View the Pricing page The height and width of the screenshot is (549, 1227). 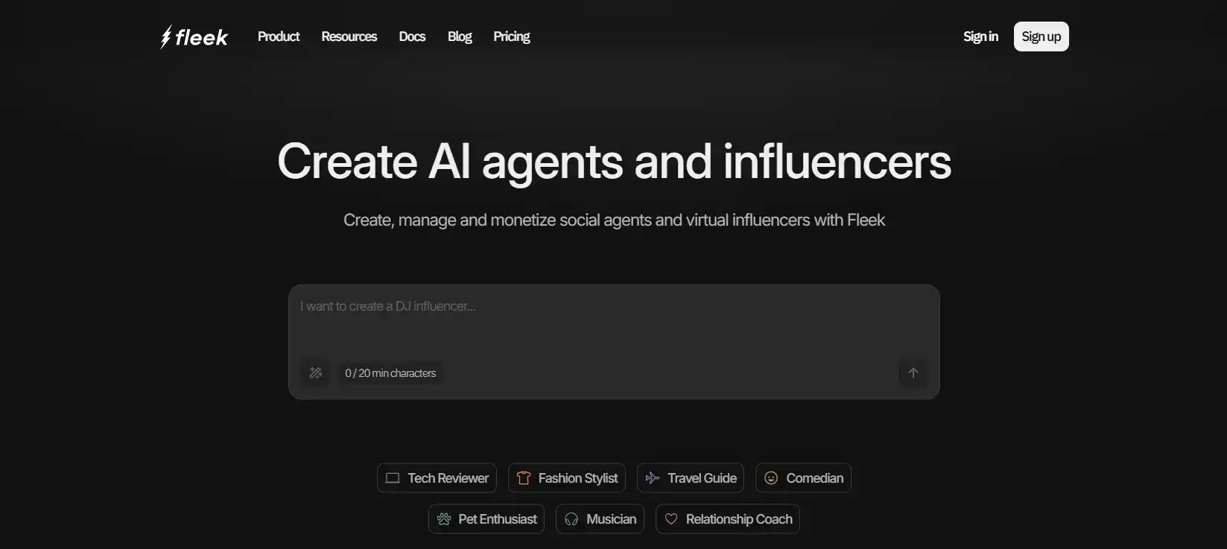pyautogui.click(x=512, y=37)
